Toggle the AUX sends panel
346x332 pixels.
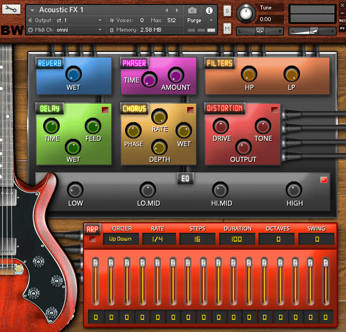(x=342, y=21)
